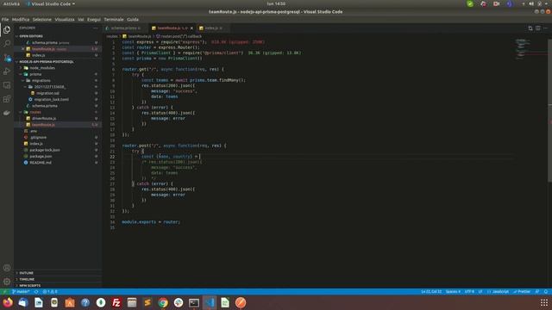Open driverRoute.js in routes folder

tap(44, 119)
